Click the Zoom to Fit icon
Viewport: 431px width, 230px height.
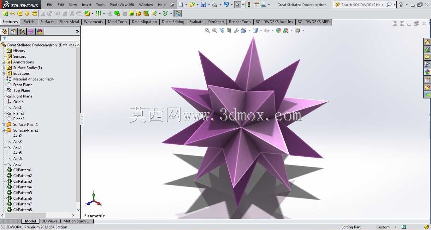[207, 30]
